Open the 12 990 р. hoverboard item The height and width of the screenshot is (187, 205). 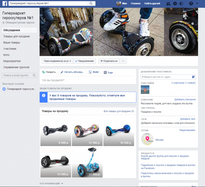pyautogui.click(x=87, y=131)
